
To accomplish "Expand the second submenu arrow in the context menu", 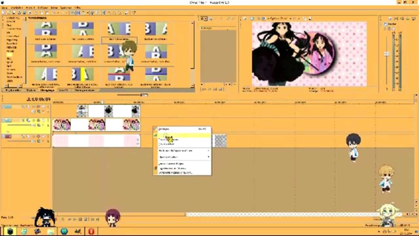I will (x=209, y=157).
